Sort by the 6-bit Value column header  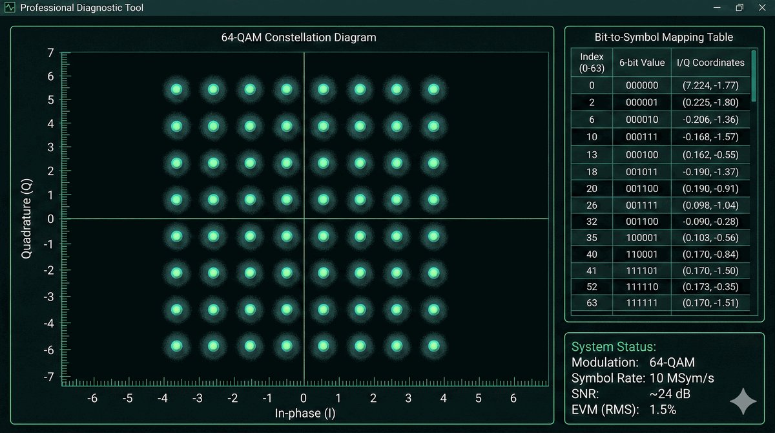[x=641, y=63]
